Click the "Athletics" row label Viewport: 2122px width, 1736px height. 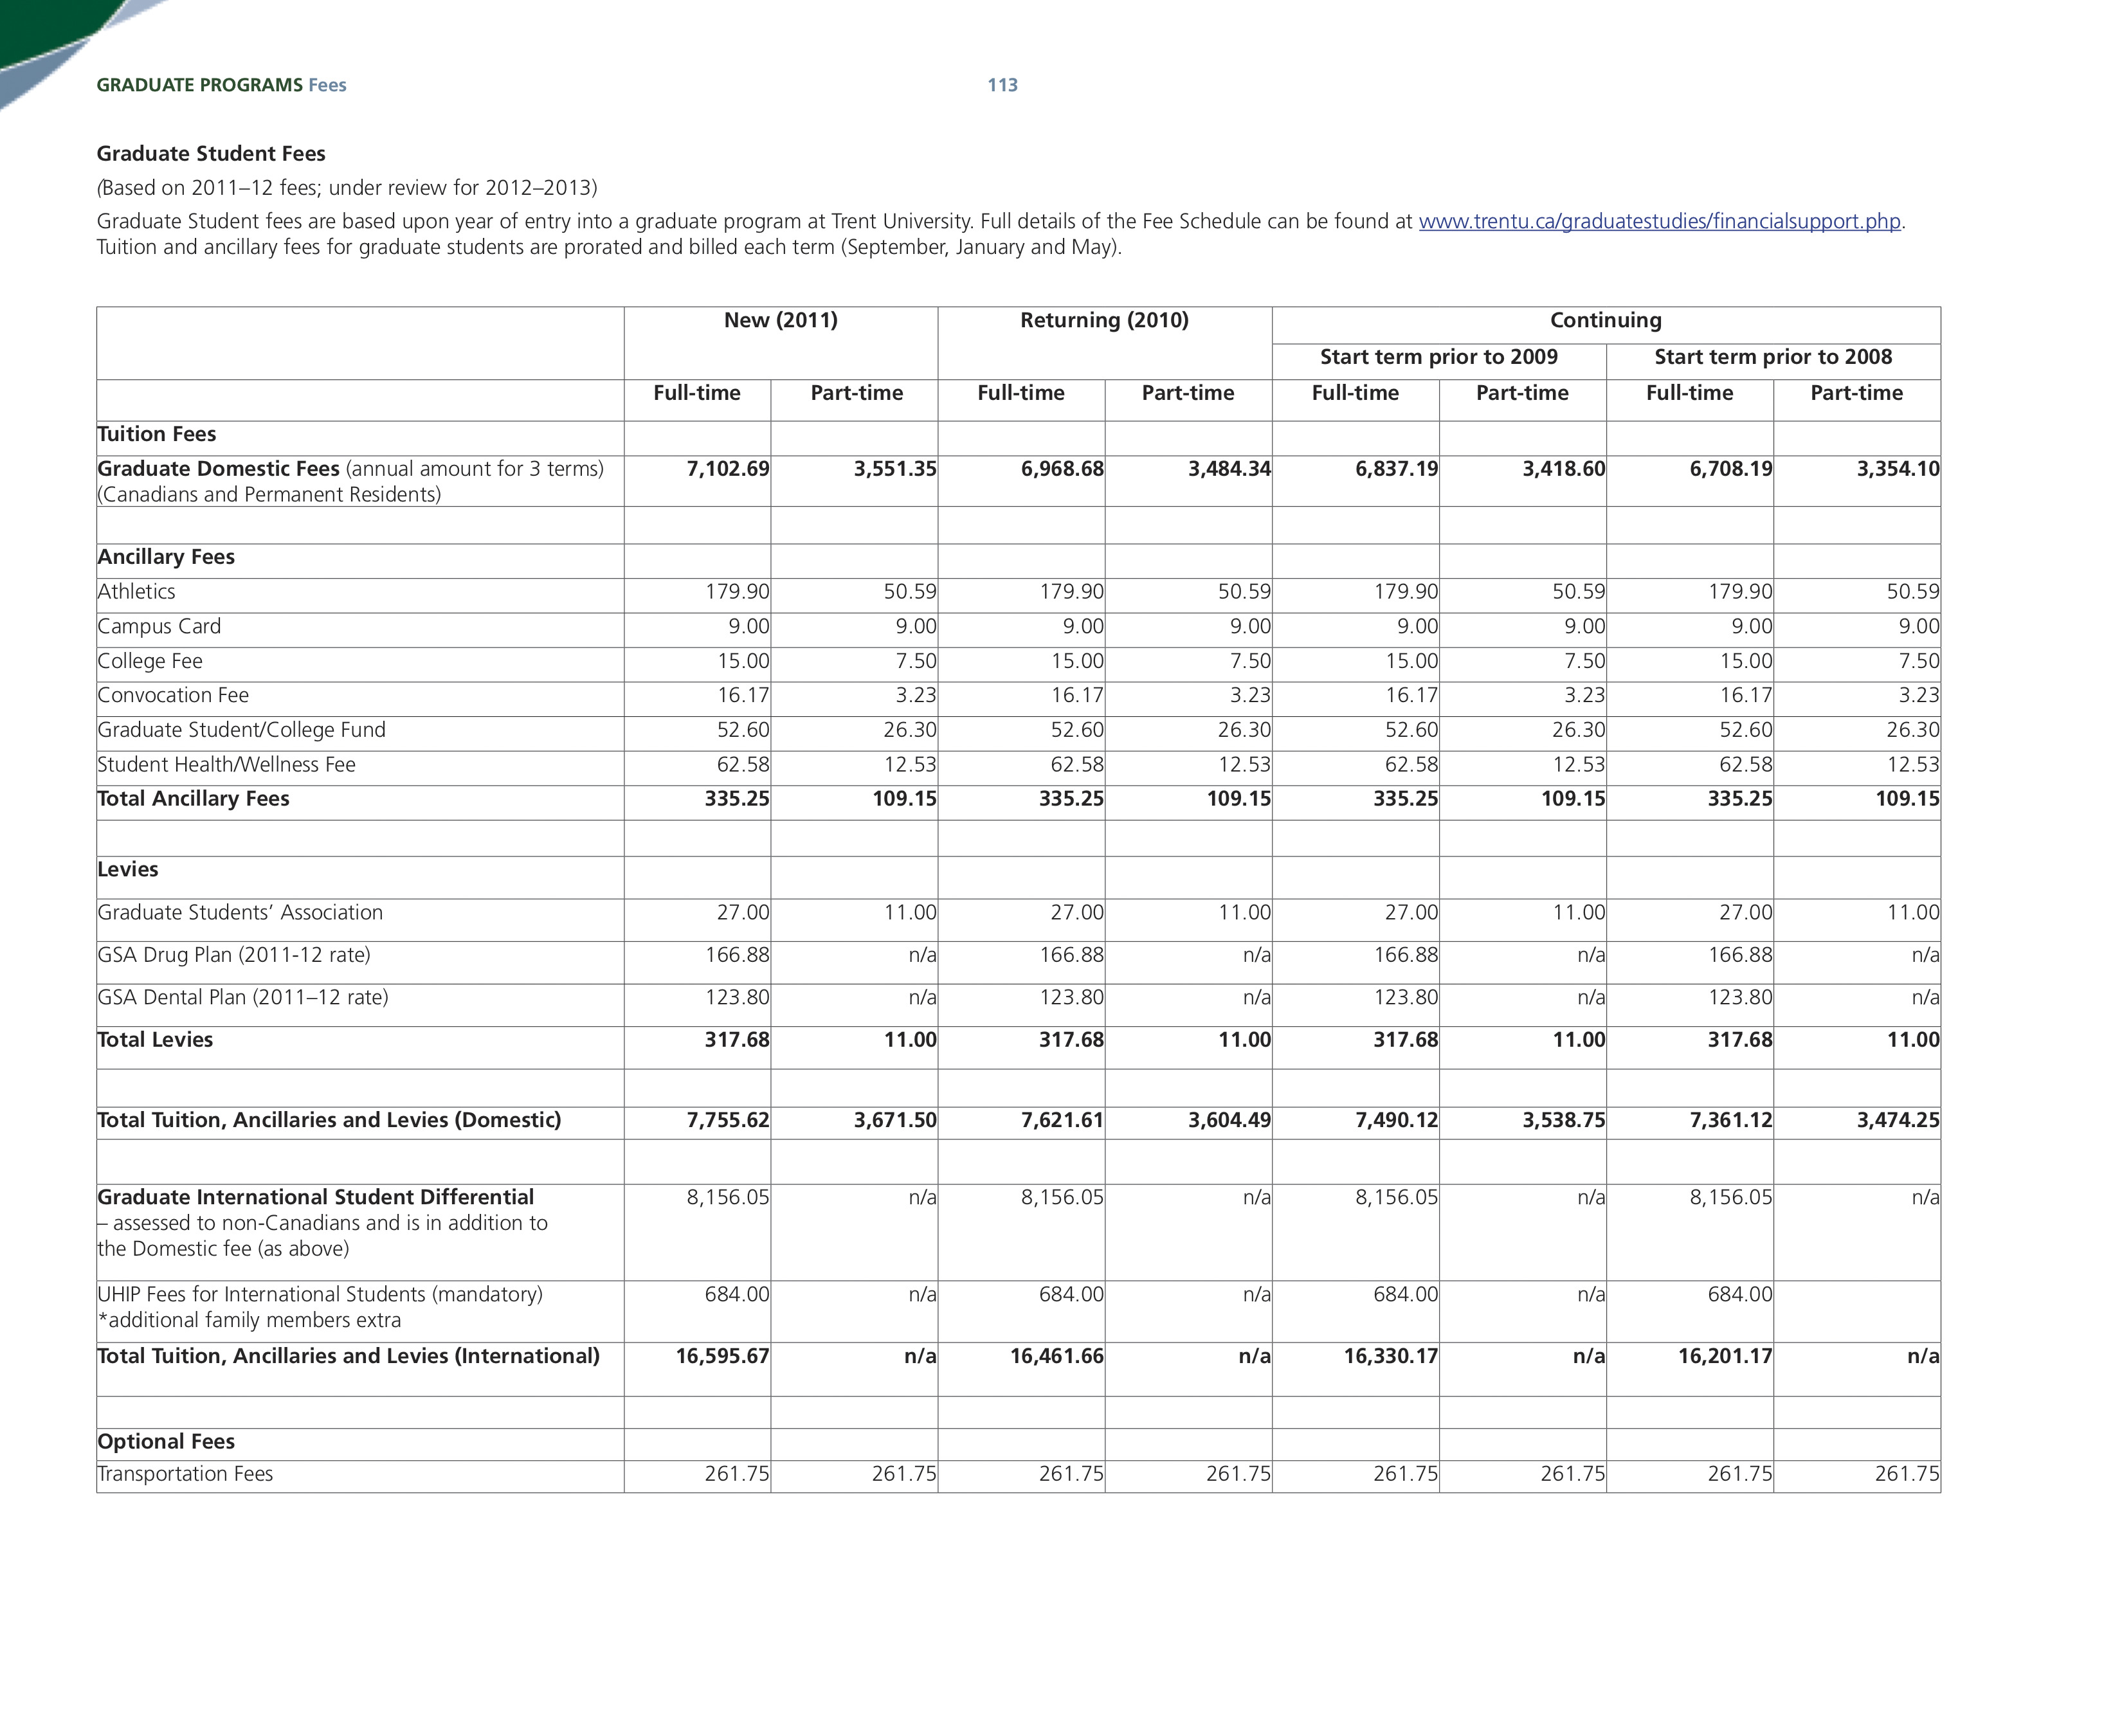click(136, 592)
